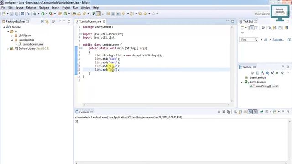Open the Refactor menu
Viewport: 292px width, 164px height.
(31, 8)
